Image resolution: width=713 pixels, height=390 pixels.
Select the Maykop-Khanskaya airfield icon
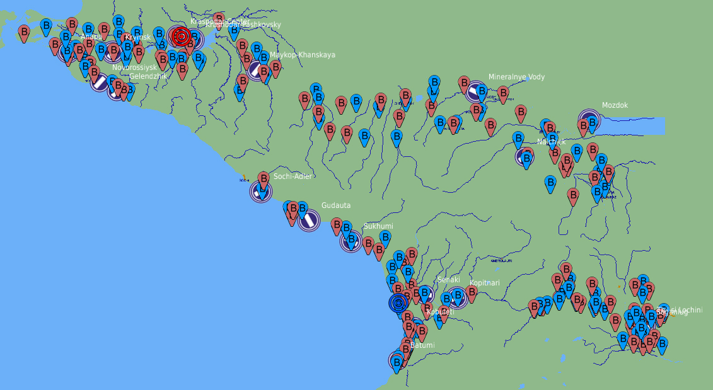pyautogui.click(x=257, y=71)
